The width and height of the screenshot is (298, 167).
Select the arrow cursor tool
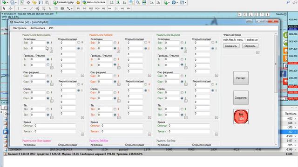point(4,8)
